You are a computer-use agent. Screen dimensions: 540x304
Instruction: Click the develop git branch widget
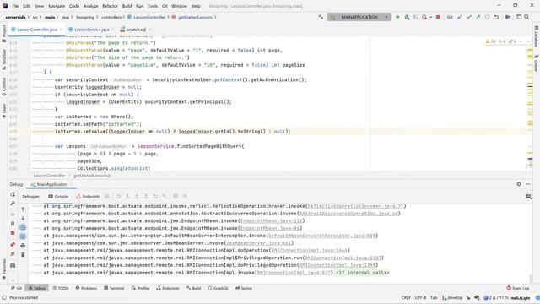point(452,298)
